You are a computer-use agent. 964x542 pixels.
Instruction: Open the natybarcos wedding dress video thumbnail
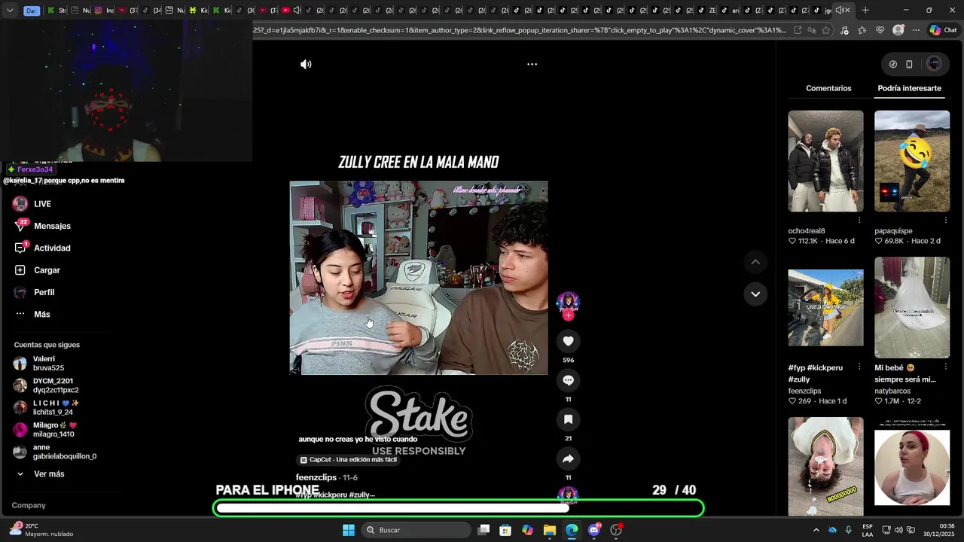tap(912, 308)
